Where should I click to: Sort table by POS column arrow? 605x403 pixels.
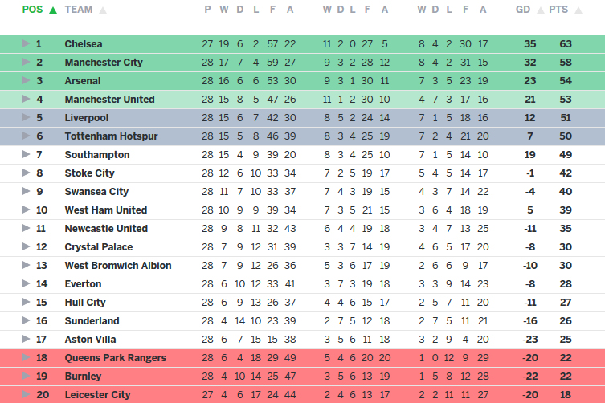[53, 10]
